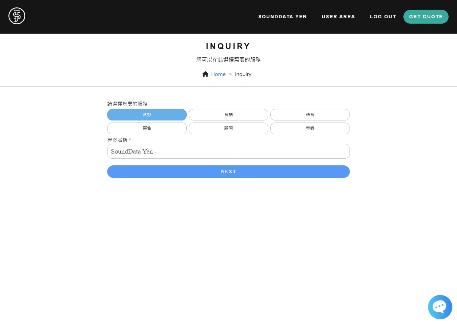Follow the Home breadcrumb link
The width and height of the screenshot is (457, 324).
pos(218,74)
